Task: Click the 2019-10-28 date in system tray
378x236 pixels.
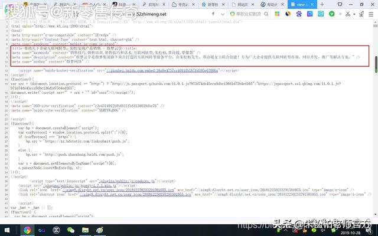Action: [x=350, y=233]
